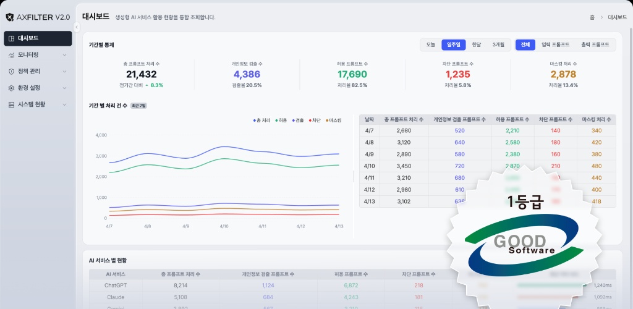
Task: Select the 전체 prompt type filter
Action: click(525, 44)
